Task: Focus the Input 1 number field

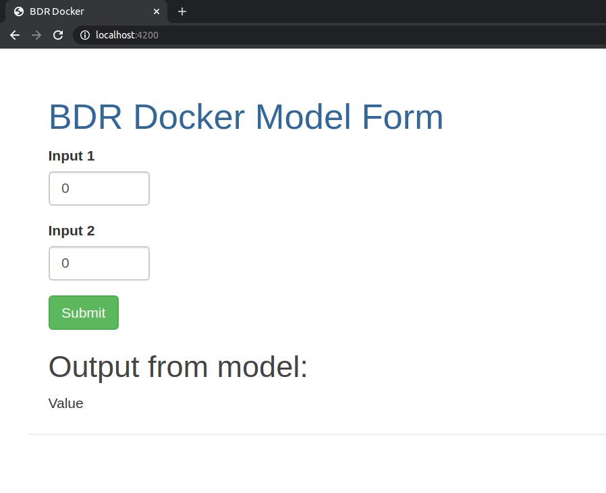Action: 99,189
